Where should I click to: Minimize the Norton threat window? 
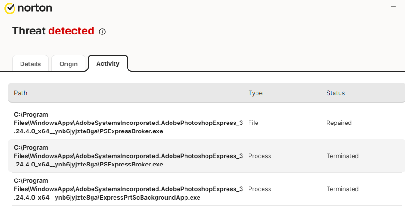393,7
